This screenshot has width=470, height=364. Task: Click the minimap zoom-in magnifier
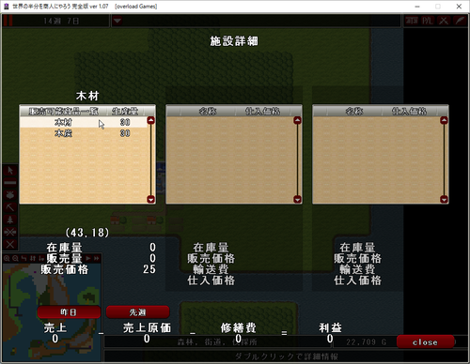point(7,258)
